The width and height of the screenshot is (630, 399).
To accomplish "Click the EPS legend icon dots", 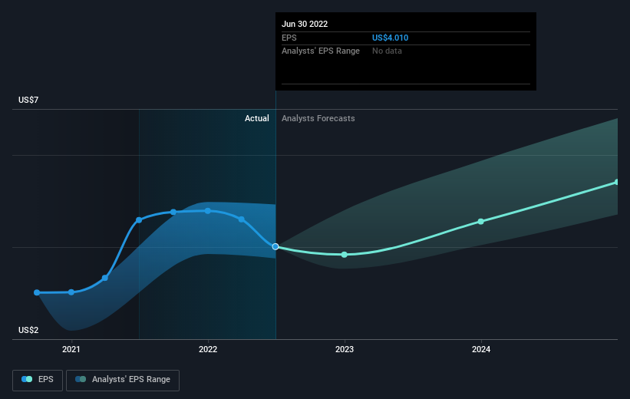I will [x=28, y=380].
